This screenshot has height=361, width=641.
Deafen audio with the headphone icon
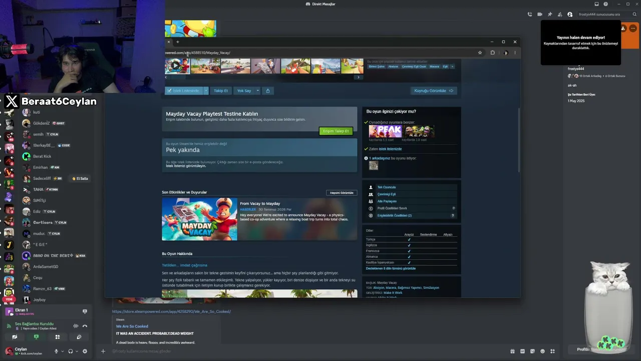71,351
